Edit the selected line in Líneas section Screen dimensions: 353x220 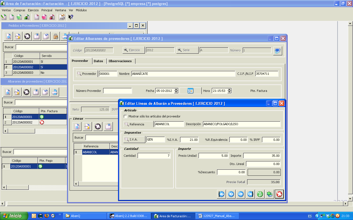[88, 127]
